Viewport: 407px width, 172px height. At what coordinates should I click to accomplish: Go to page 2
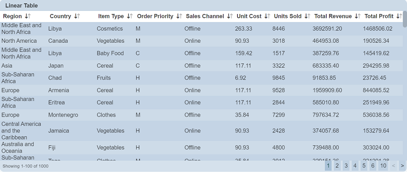click(x=337, y=166)
